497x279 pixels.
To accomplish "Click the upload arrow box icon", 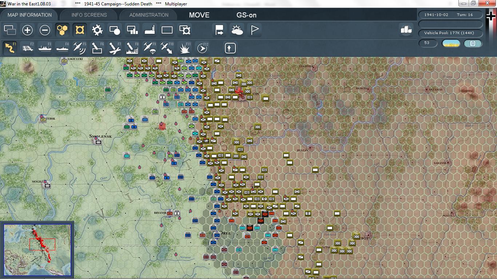I will [230, 48].
